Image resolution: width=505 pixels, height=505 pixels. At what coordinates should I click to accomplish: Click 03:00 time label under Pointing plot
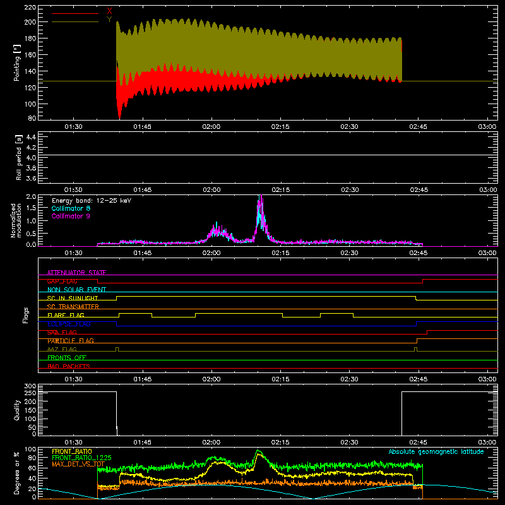[x=487, y=127]
